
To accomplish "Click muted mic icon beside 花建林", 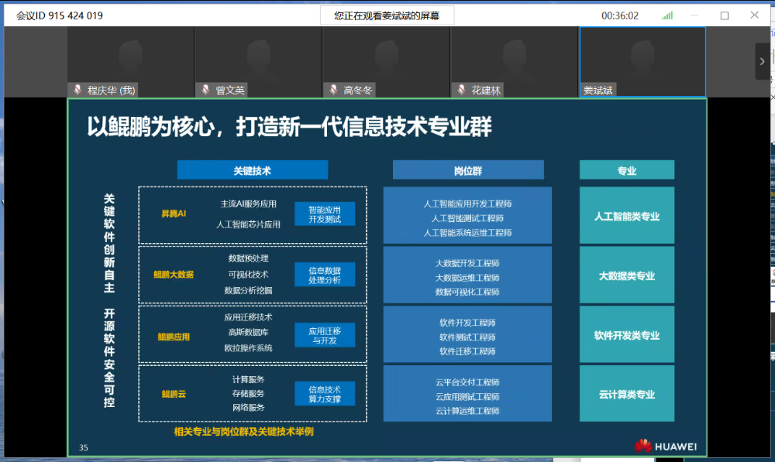I will [x=461, y=90].
